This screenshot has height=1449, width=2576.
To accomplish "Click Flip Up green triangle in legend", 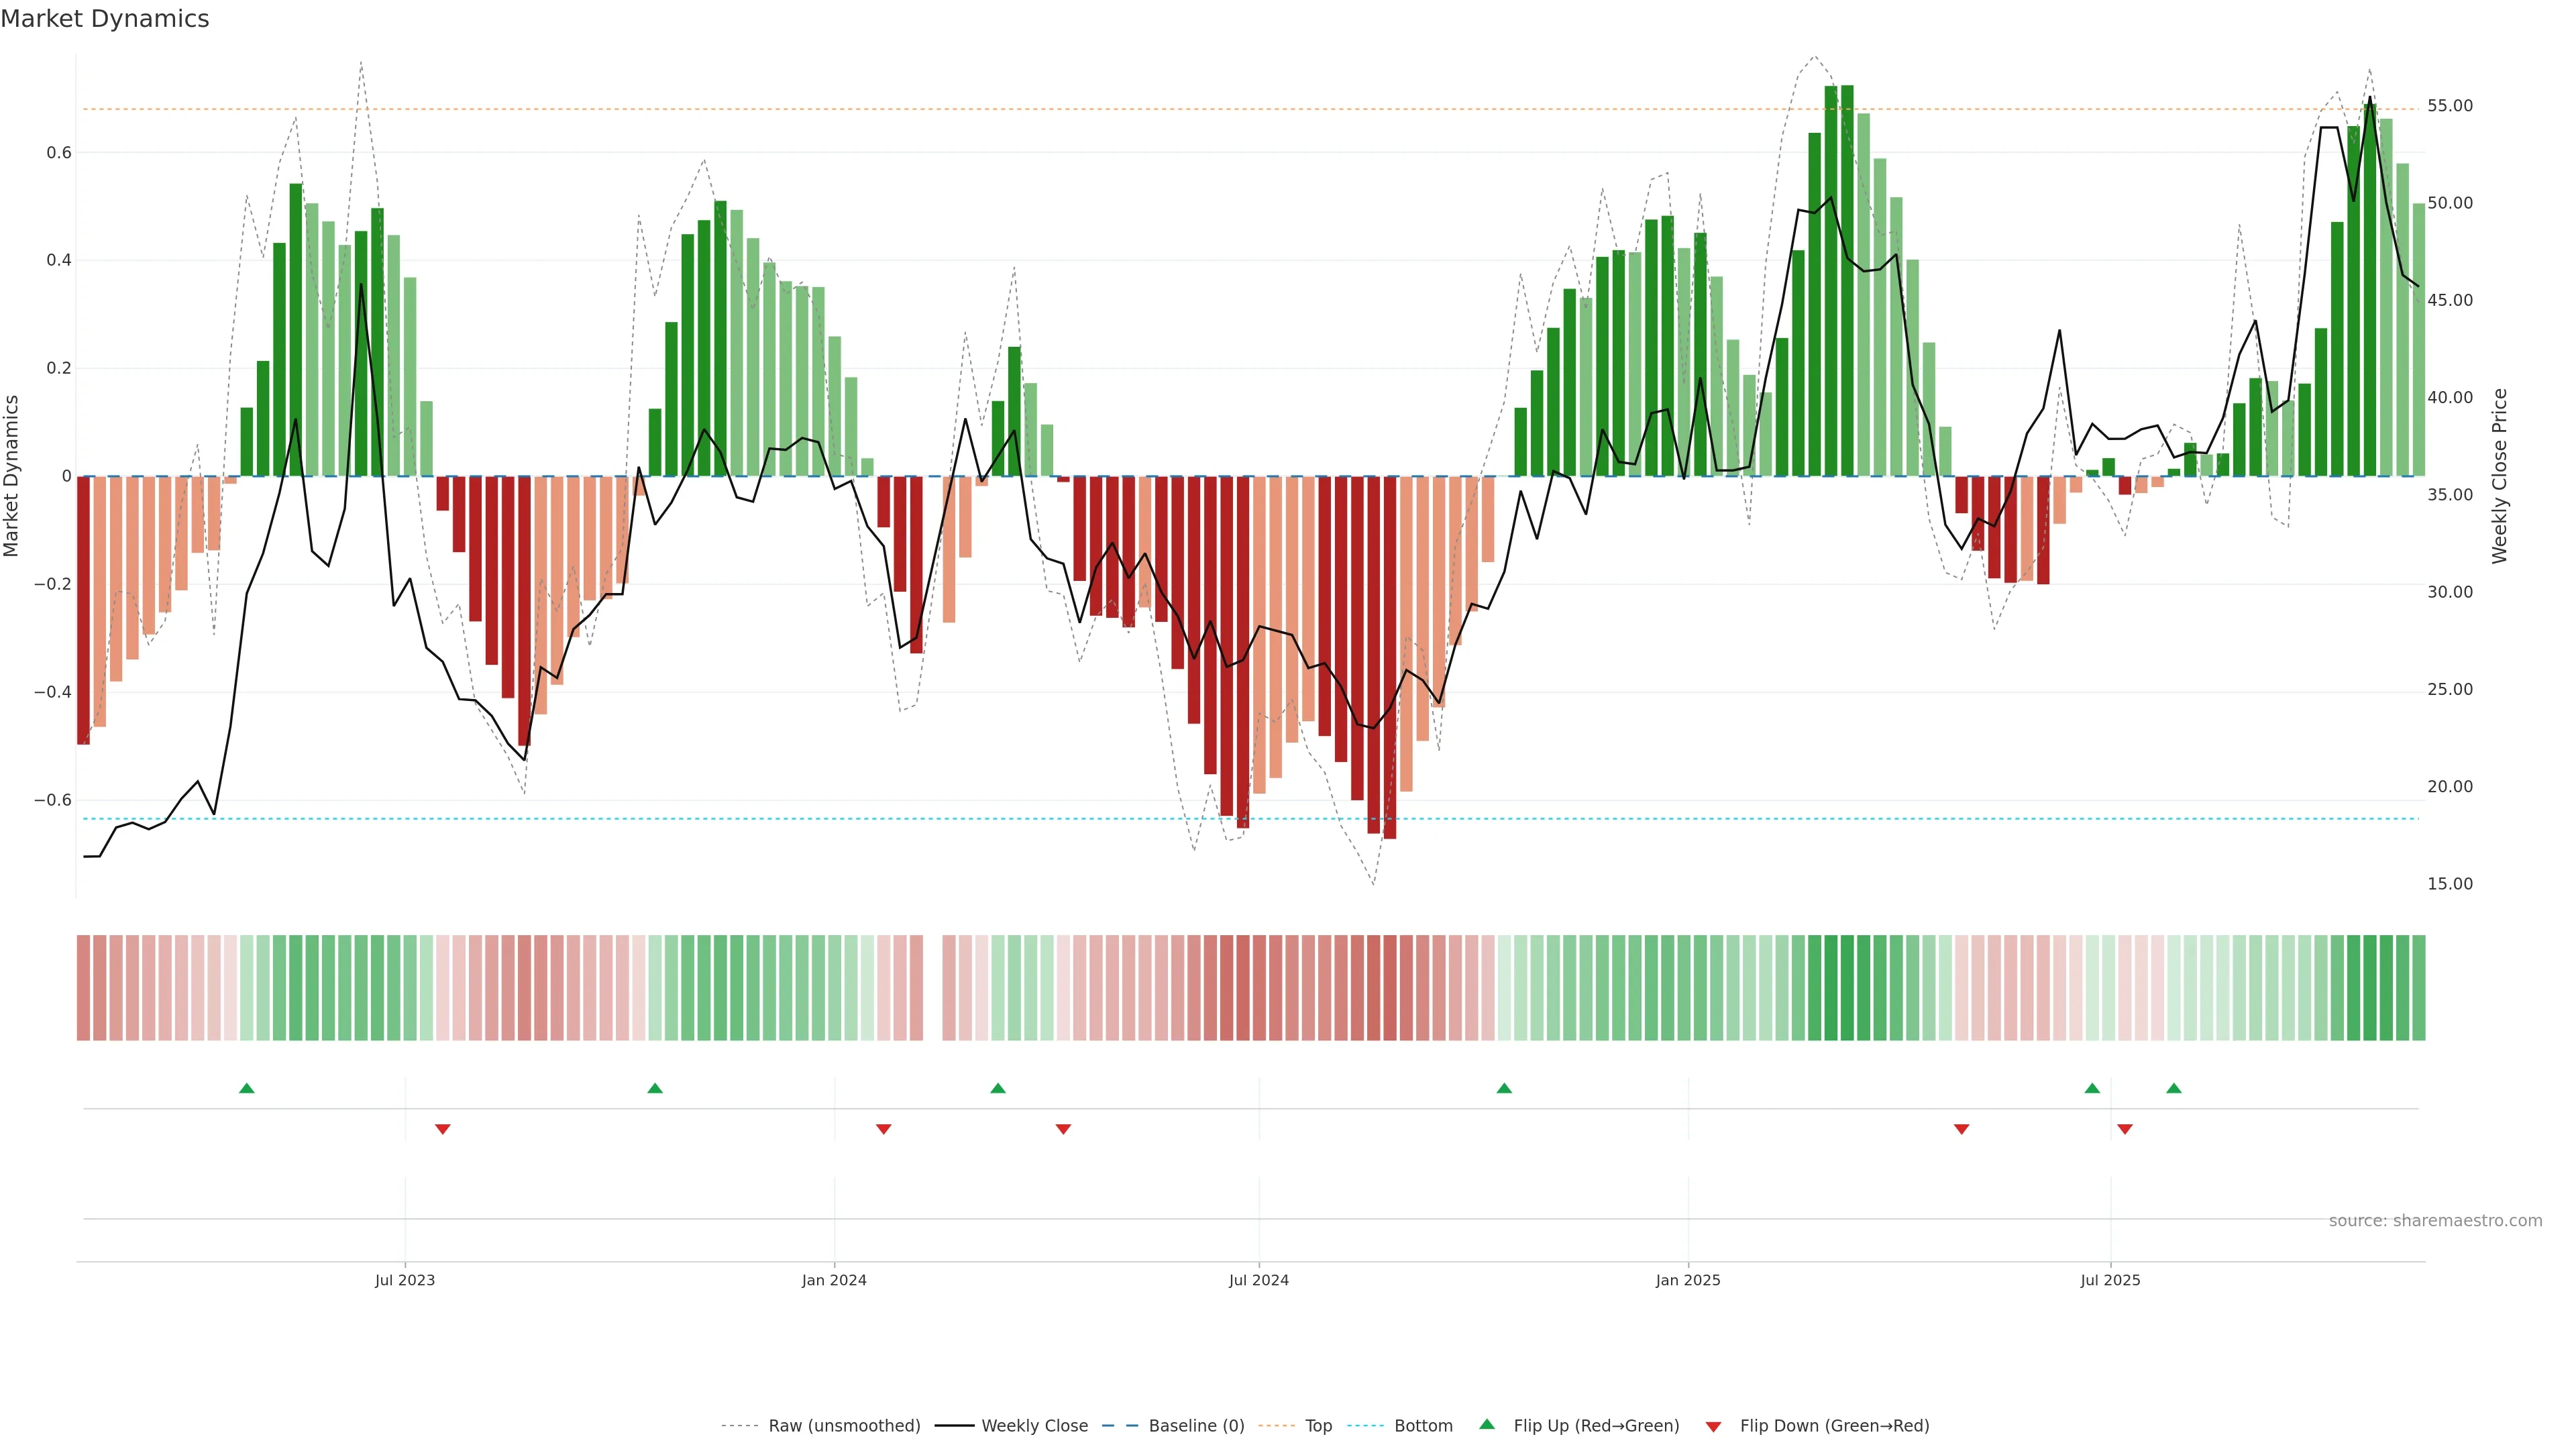I will [x=1487, y=1424].
